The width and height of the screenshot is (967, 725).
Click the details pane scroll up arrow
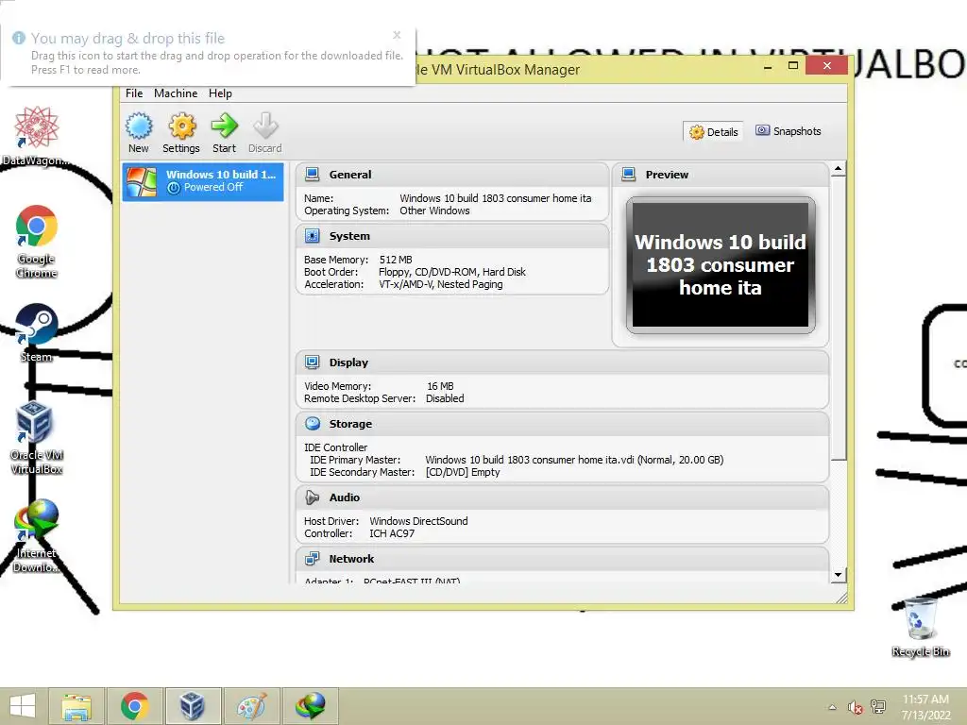tap(838, 168)
